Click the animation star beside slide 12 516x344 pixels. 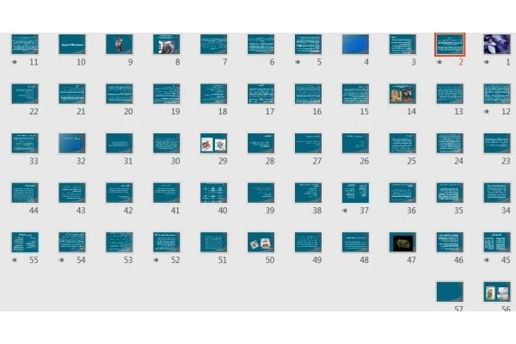[487, 112]
